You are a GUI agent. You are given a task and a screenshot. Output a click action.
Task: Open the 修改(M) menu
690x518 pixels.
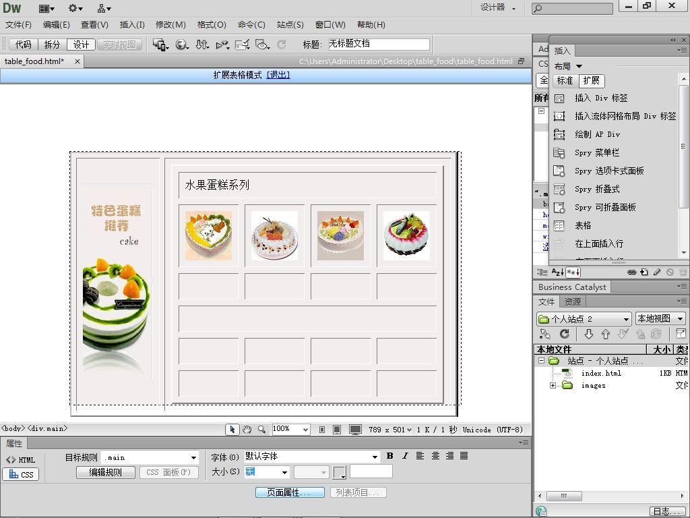coord(170,25)
